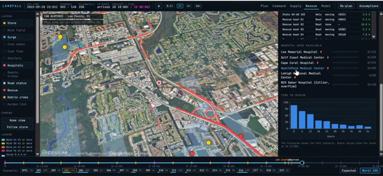Click the Follow storm button

[x=17, y=127]
